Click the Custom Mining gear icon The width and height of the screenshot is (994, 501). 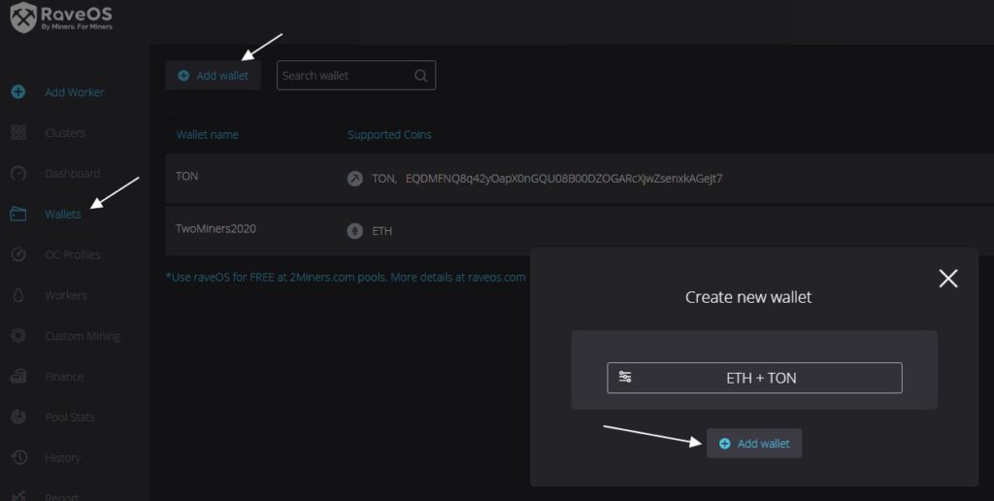pos(18,336)
